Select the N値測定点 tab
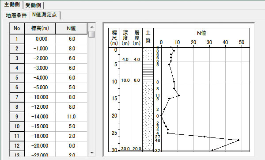Image resolution: width=265 pixels, height=160 pixels. [45, 15]
